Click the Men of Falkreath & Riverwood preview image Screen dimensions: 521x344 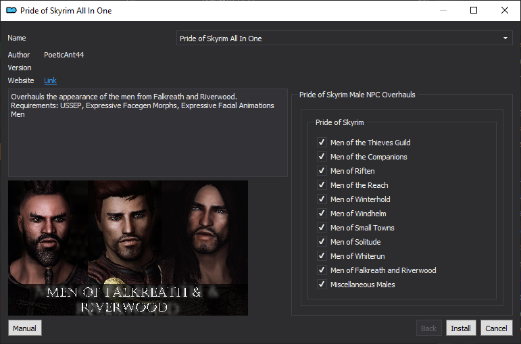click(x=128, y=248)
